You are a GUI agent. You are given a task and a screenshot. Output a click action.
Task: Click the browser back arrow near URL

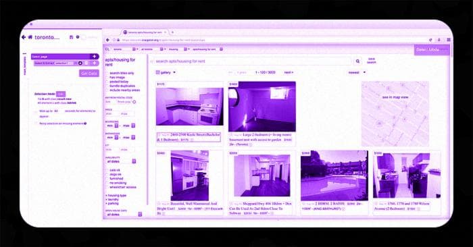pos(107,40)
